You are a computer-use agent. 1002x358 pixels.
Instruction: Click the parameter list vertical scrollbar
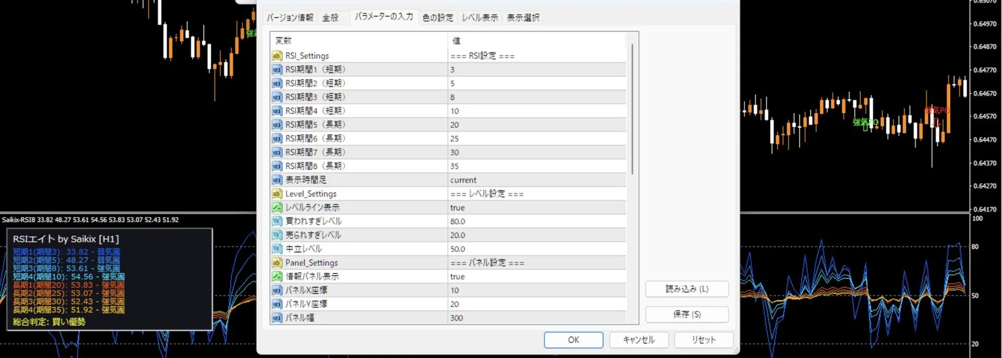(632, 110)
